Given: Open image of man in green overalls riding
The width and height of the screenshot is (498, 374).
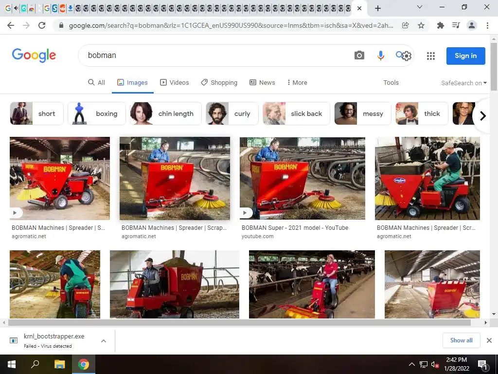Looking at the screenshot, I should point(427,178).
